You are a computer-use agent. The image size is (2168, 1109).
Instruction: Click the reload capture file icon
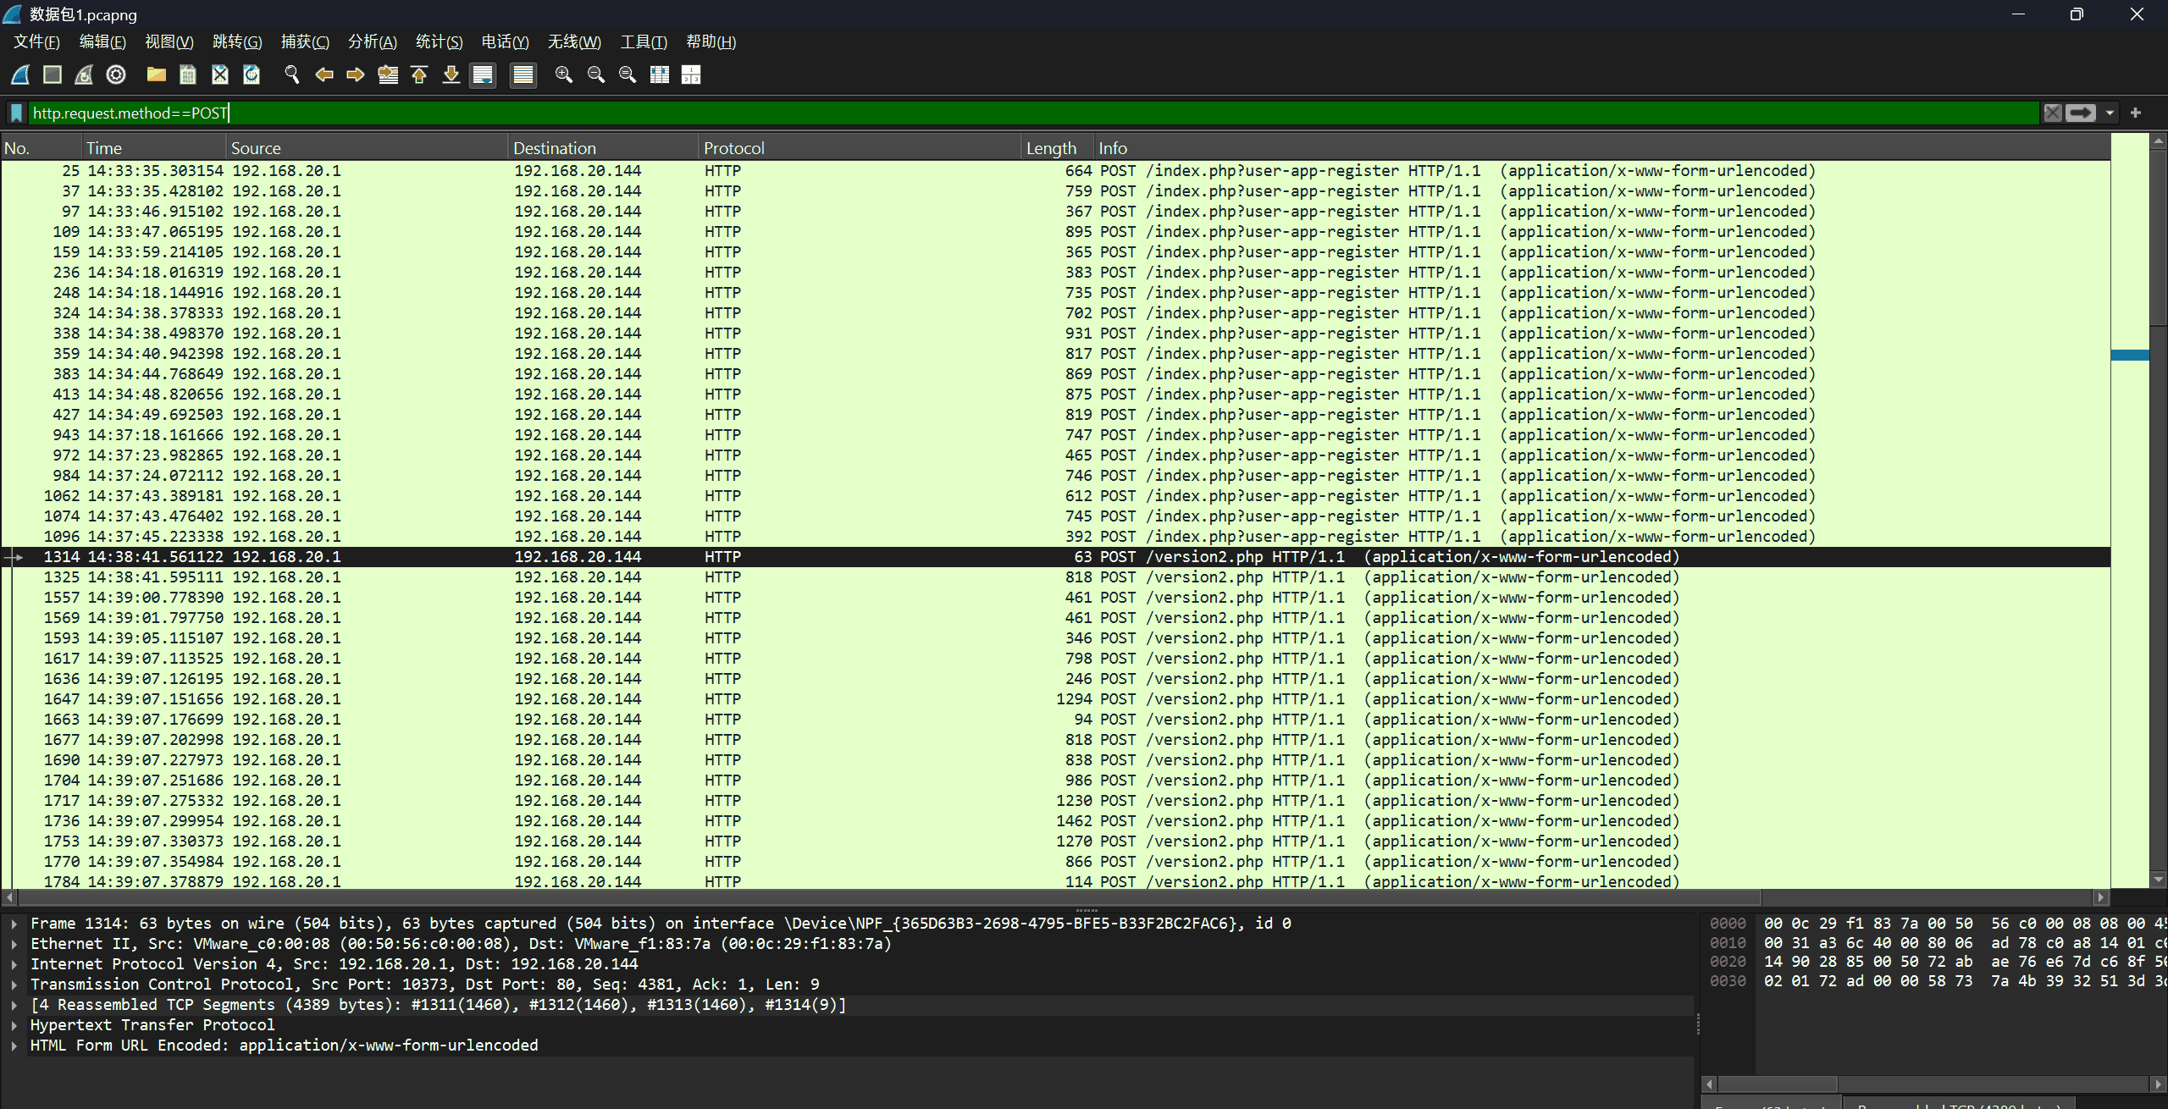[x=252, y=75]
